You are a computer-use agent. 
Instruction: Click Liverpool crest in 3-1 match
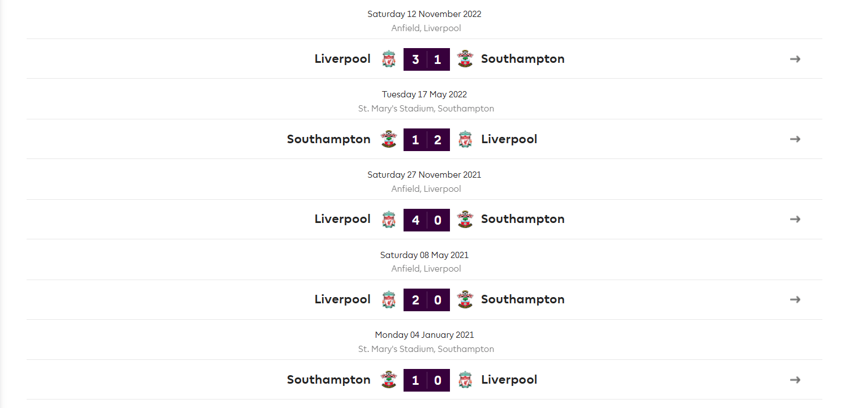388,59
